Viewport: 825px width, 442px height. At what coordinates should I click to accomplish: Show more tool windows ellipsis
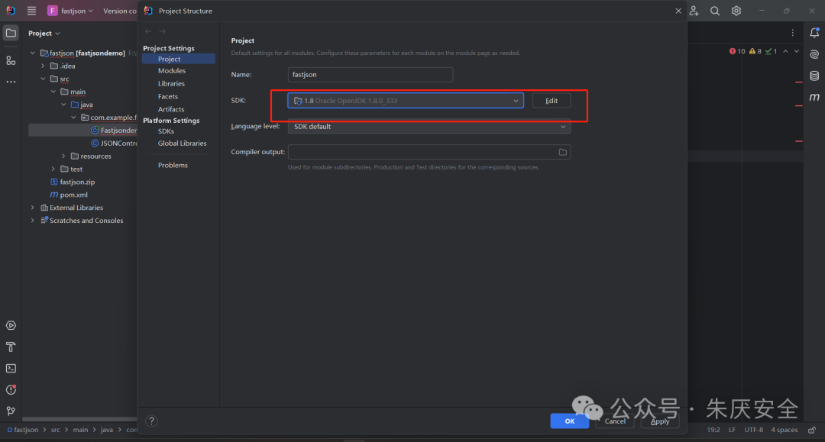point(11,82)
